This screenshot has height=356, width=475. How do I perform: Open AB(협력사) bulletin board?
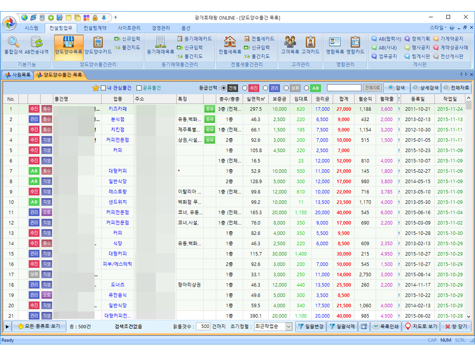pos(386,39)
